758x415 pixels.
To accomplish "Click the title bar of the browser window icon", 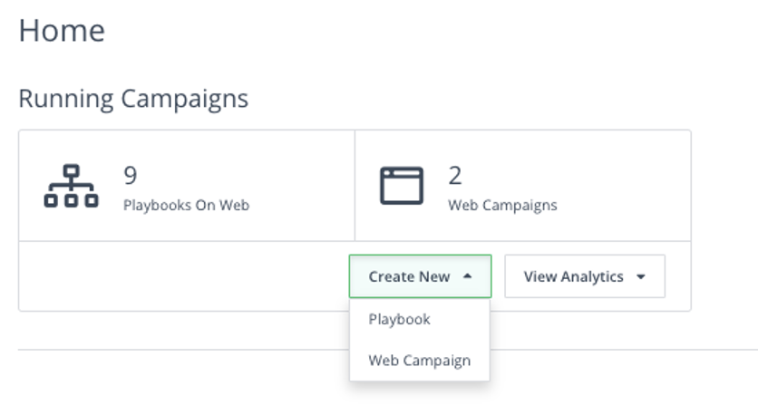I will coord(402,172).
